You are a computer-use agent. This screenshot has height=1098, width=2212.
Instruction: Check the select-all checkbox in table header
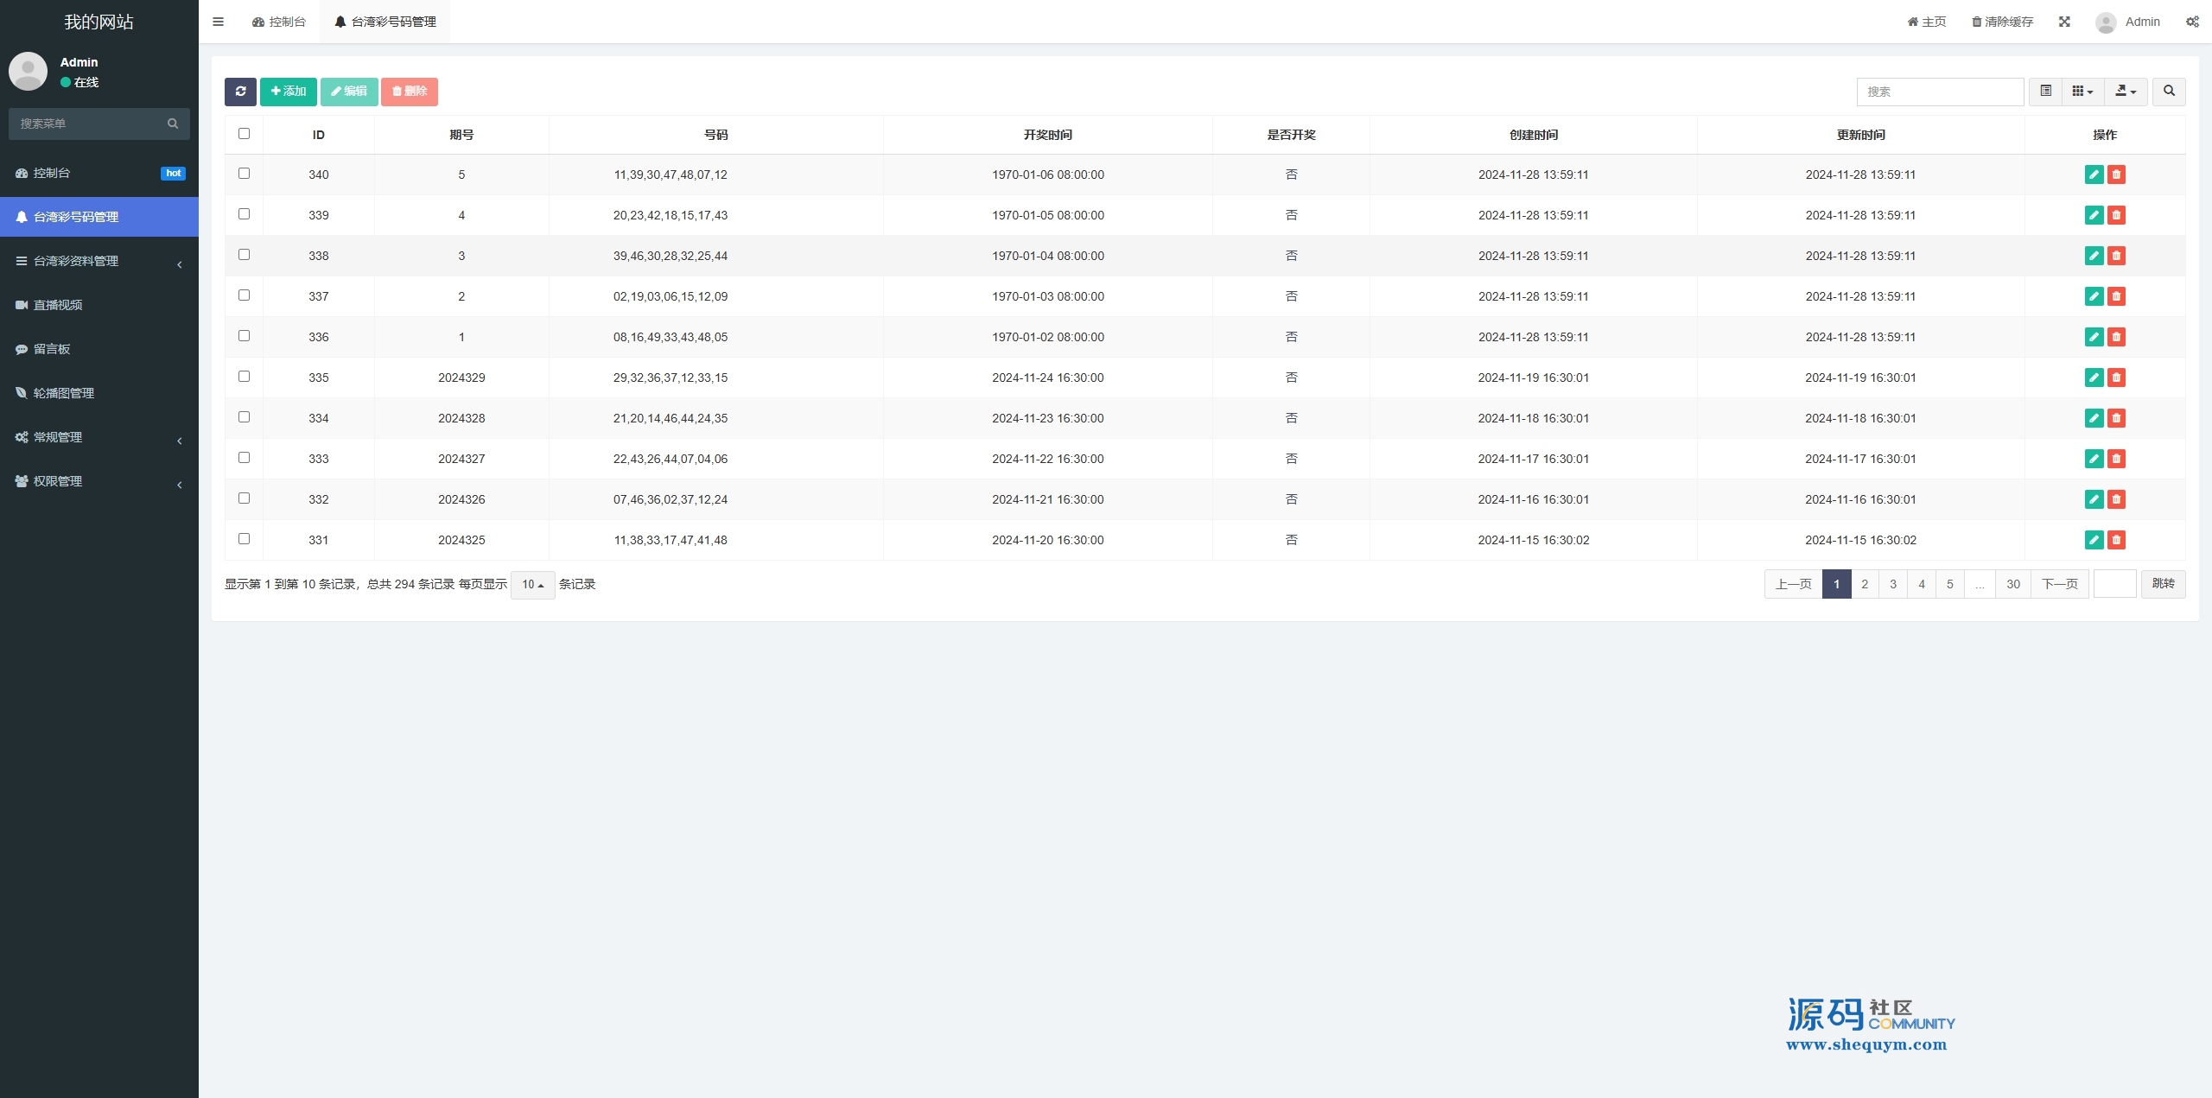244,134
